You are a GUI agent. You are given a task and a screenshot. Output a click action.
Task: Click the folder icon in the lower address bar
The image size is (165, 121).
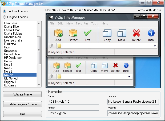pyautogui.click(x=59, y=77)
